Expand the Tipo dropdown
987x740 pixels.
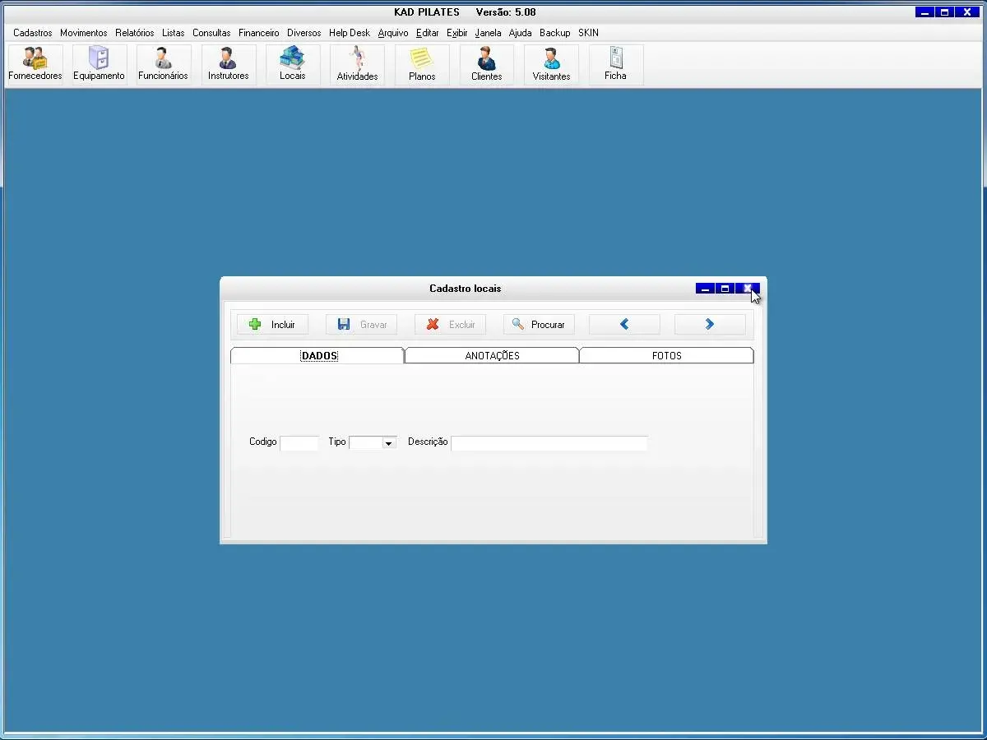click(x=389, y=443)
